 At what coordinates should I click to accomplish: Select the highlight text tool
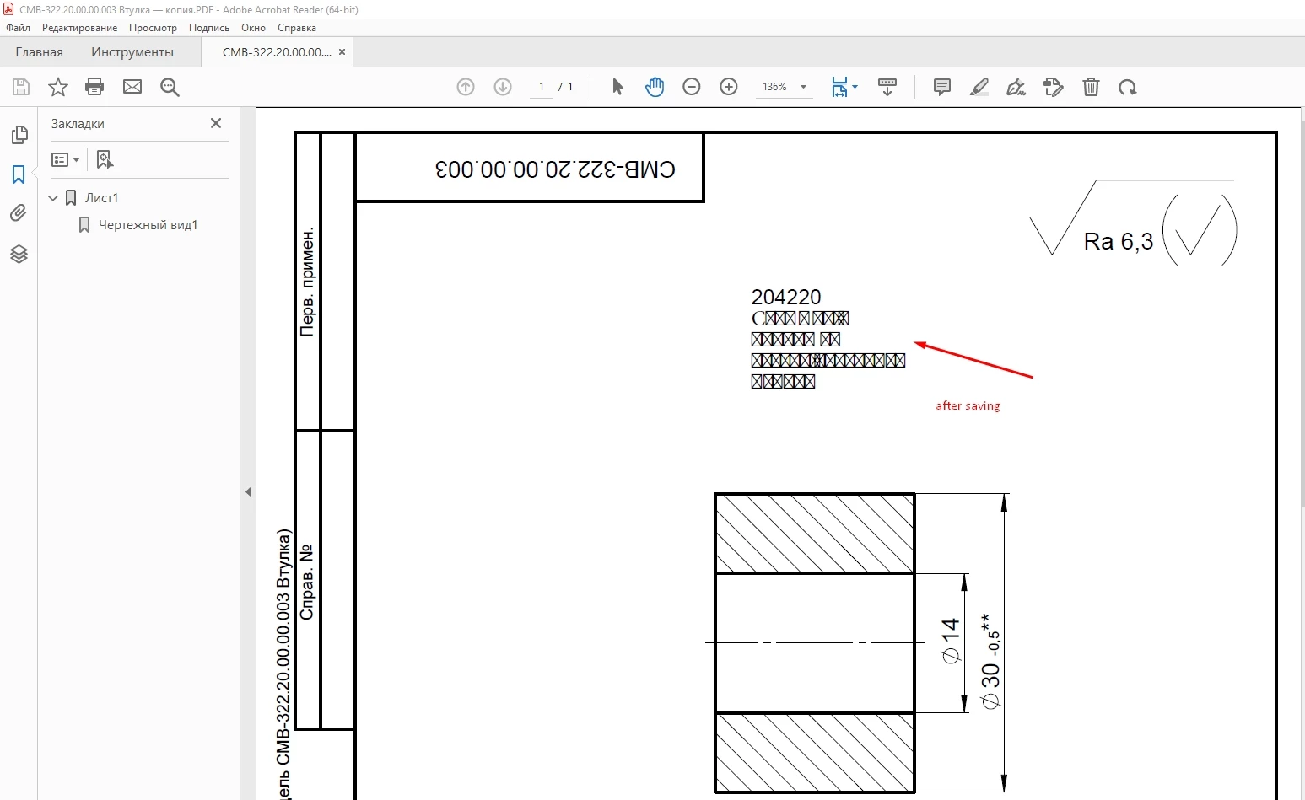979,87
